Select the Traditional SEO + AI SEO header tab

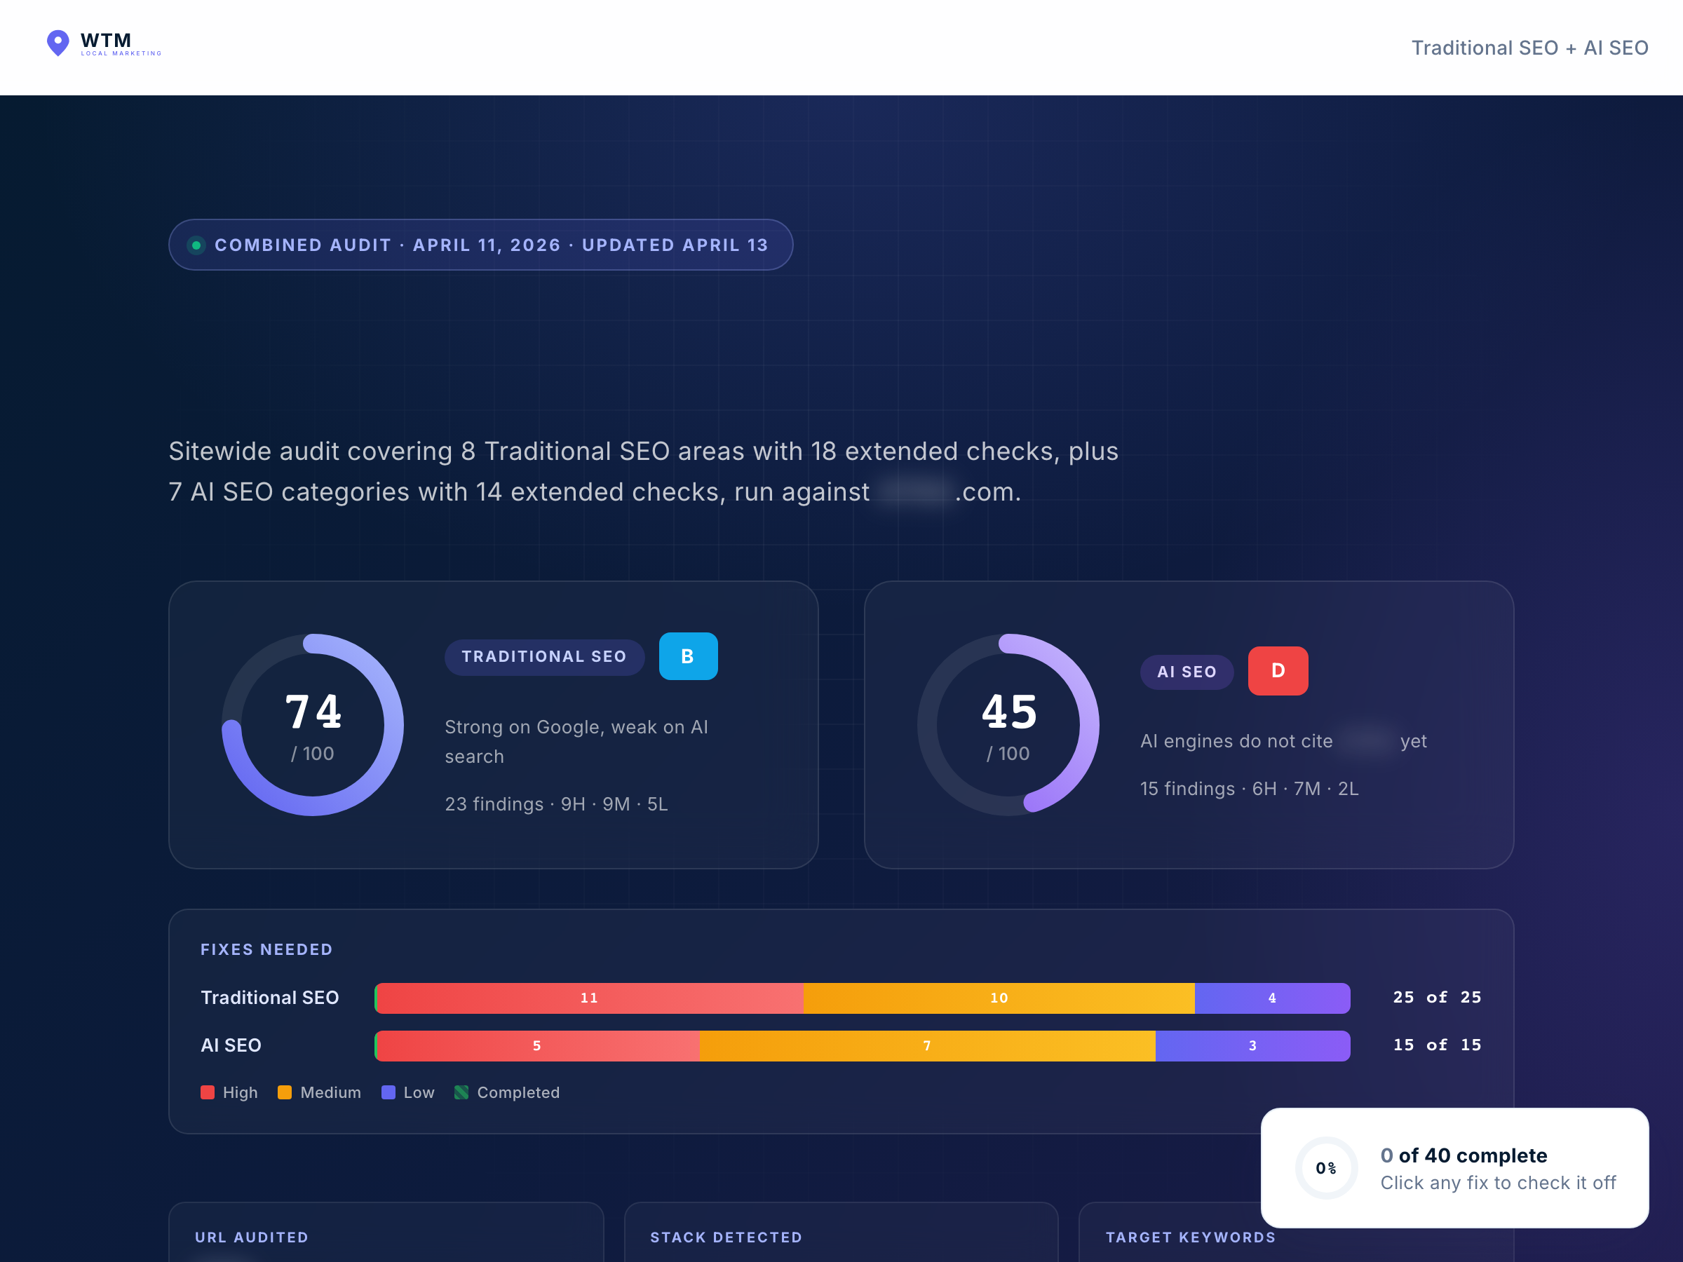click(1530, 47)
